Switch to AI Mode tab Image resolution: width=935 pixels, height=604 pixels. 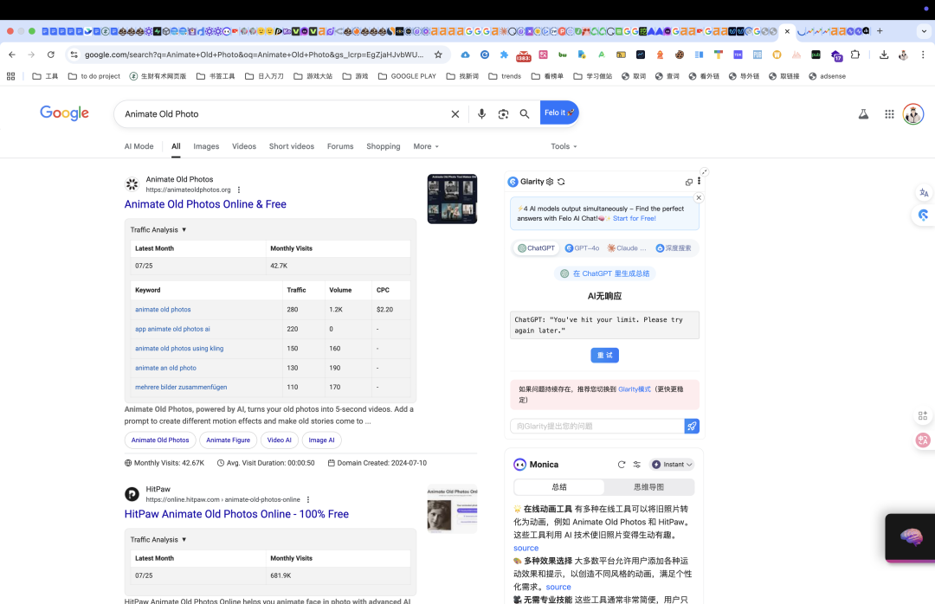click(139, 146)
